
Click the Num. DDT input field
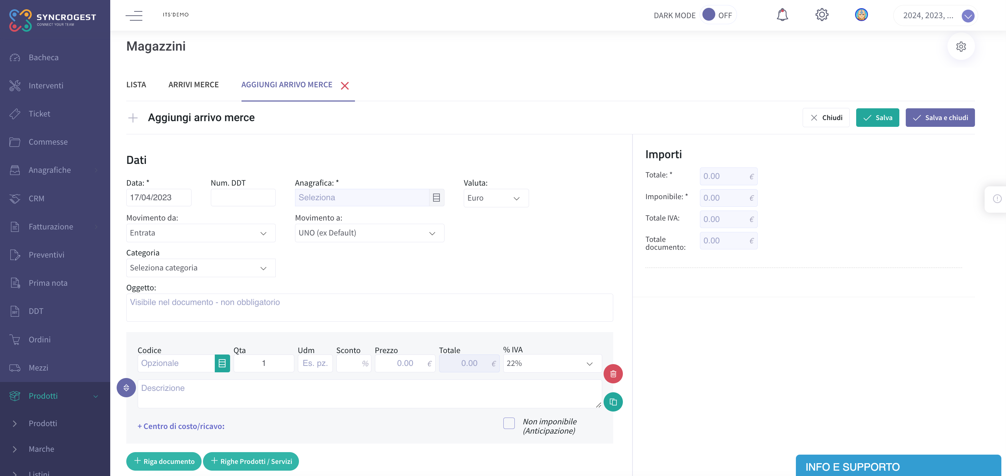point(243,198)
